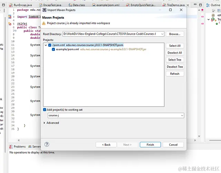Click the warning marker on line 3

click(x=10, y=17)
